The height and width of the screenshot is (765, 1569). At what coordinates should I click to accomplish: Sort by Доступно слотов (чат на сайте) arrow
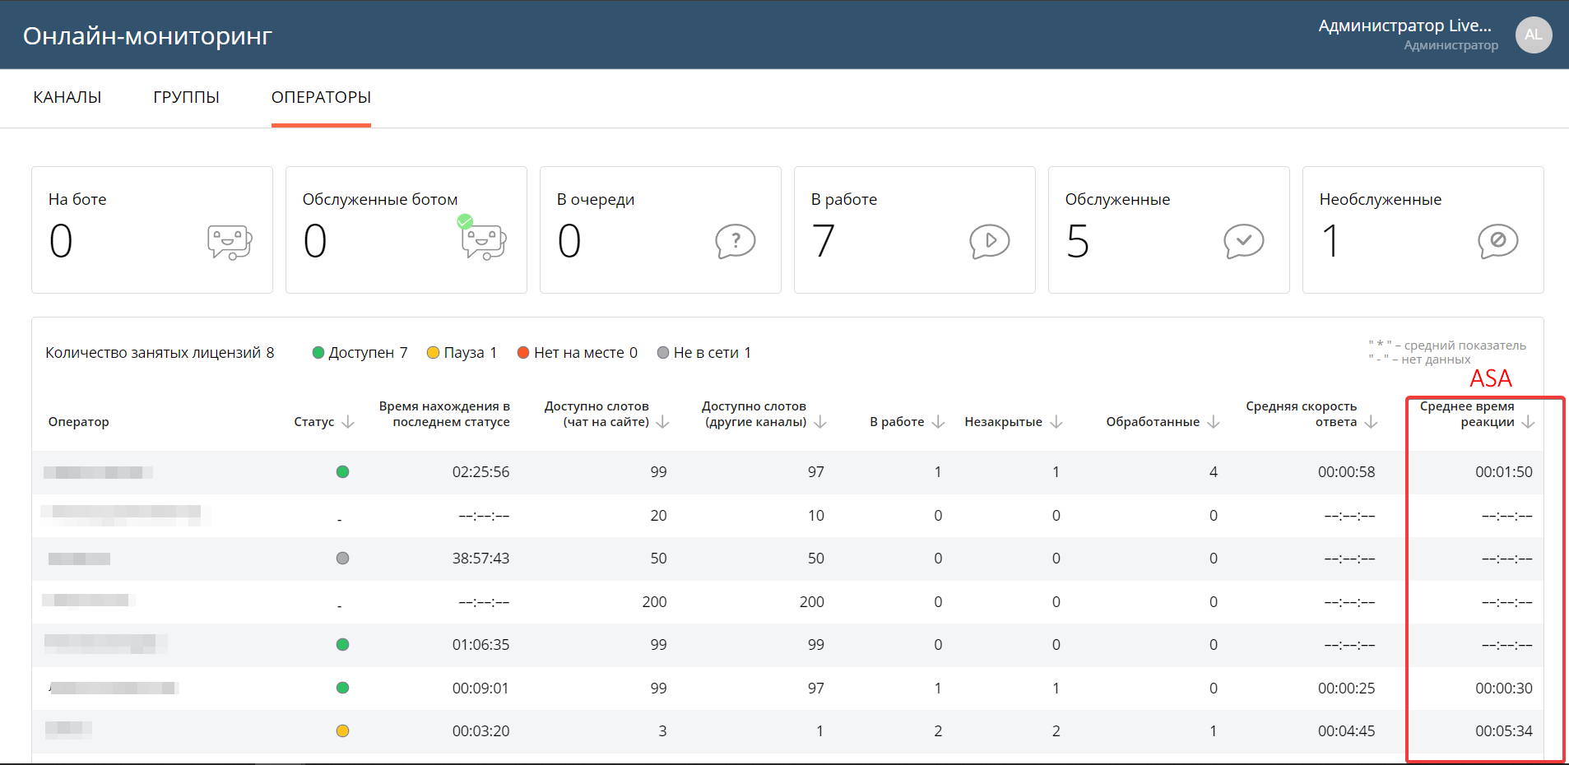[x=663, y=422]
